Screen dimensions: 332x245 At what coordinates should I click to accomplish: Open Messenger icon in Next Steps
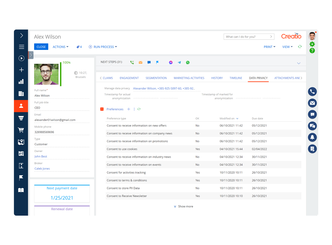coord(171,62)
